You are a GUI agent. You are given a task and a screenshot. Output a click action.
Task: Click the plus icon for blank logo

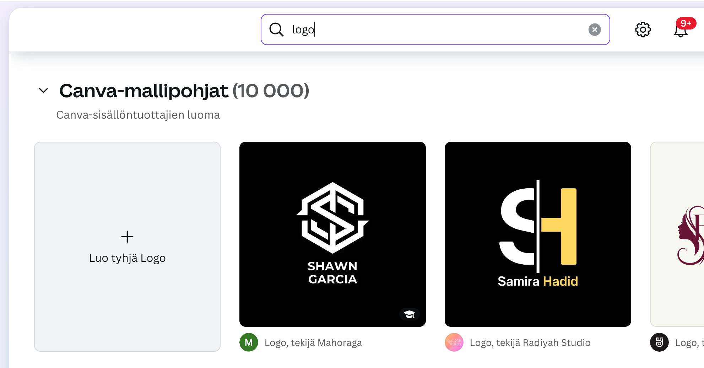(x=127, y=237)
